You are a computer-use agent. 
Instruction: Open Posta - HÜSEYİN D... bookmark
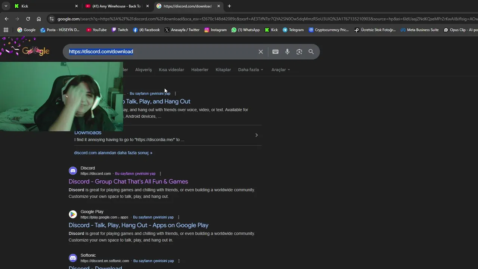coord(60,30)
